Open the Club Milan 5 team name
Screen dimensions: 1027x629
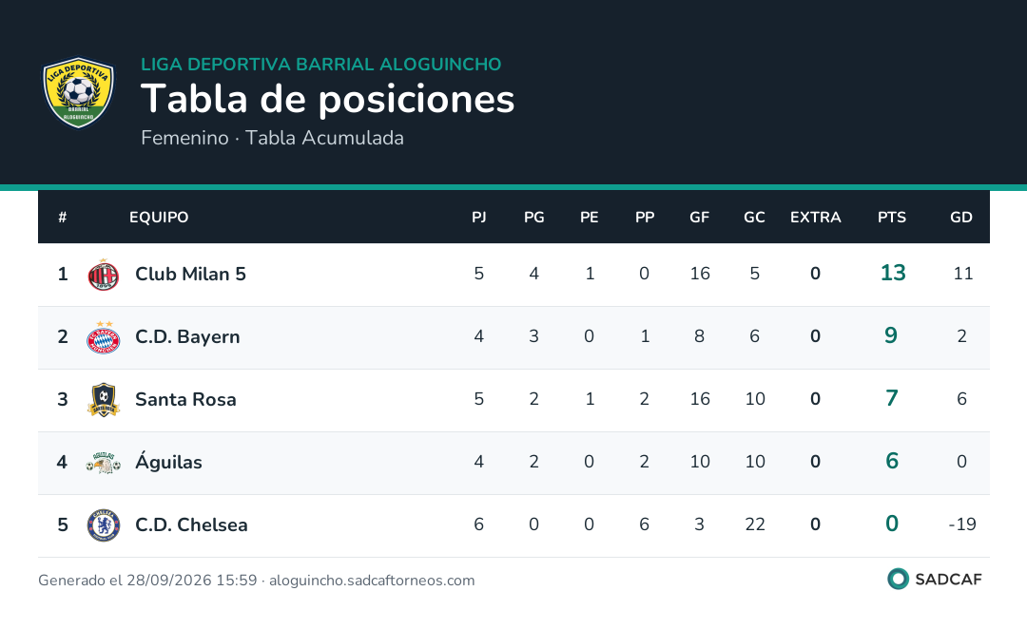click(x=190, y=275)
